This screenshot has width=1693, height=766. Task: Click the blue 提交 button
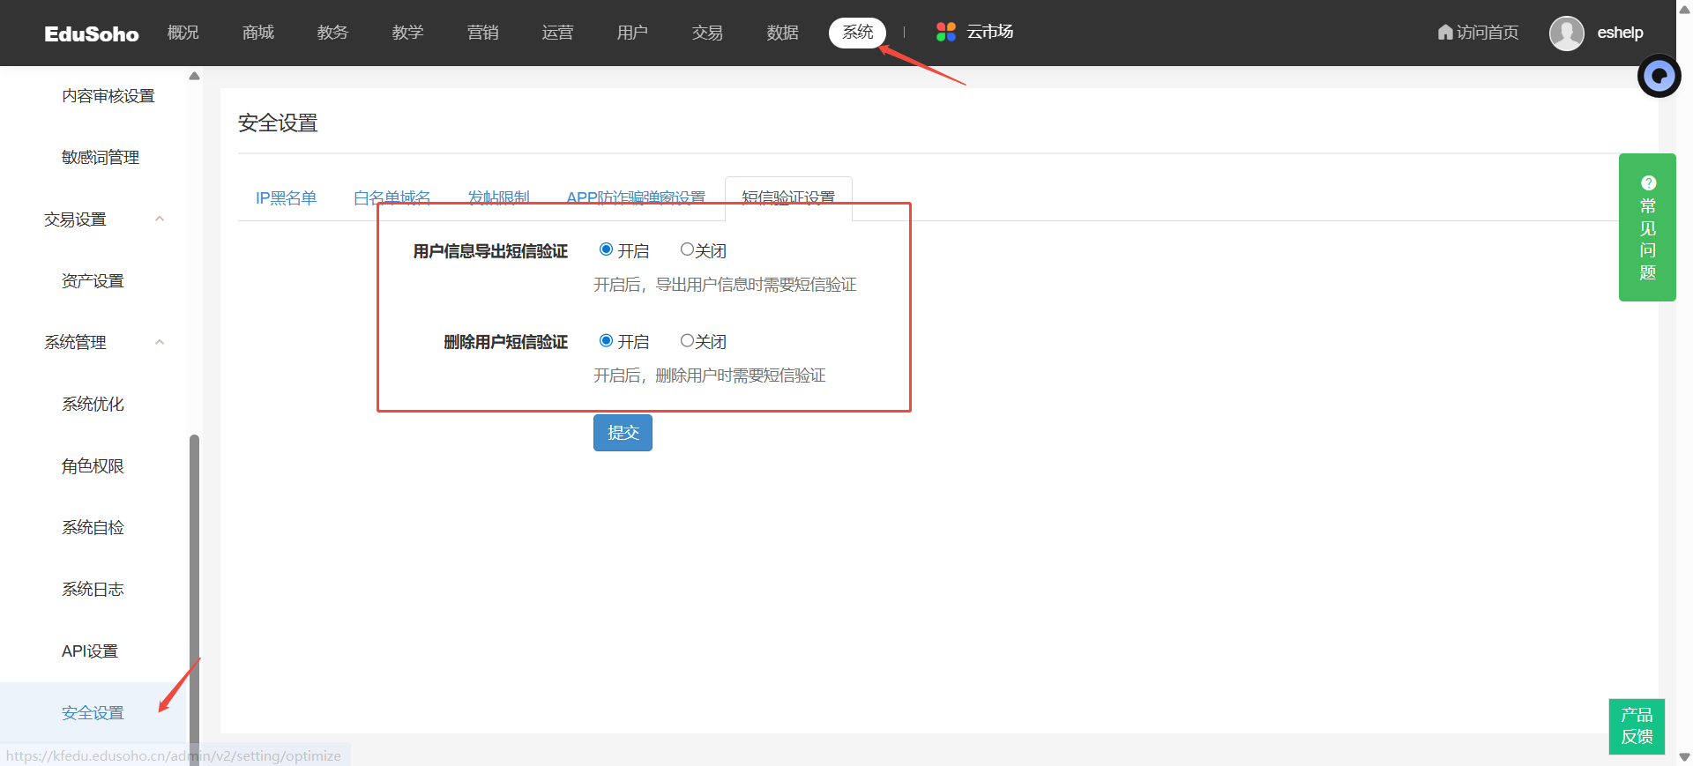point(623,433)
